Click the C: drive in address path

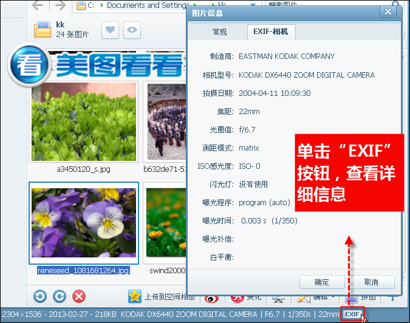[91, 5]
